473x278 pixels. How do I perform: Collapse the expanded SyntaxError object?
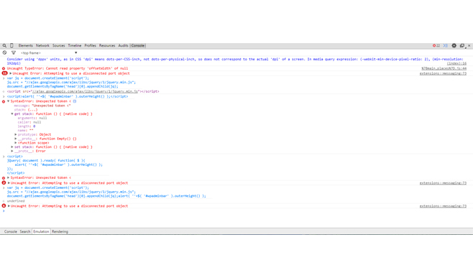pyautogui.click(x=9, y=101)
